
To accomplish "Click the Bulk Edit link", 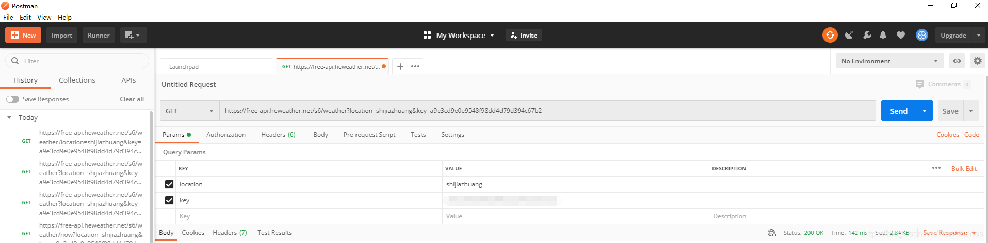I will tap(964, 168).
